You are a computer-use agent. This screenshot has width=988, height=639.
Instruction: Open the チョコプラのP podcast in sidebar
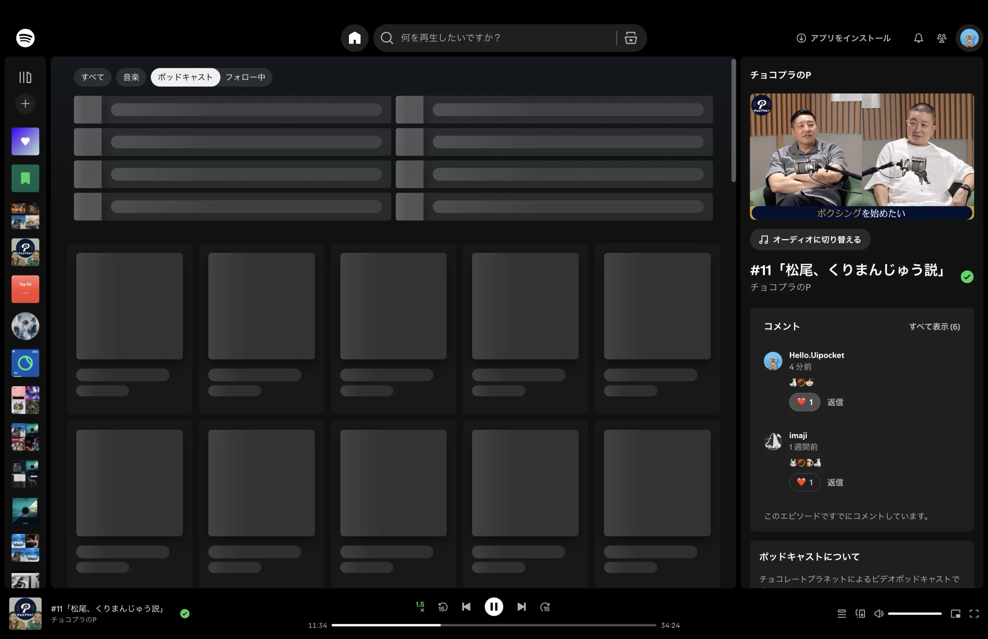click(25, 252)
